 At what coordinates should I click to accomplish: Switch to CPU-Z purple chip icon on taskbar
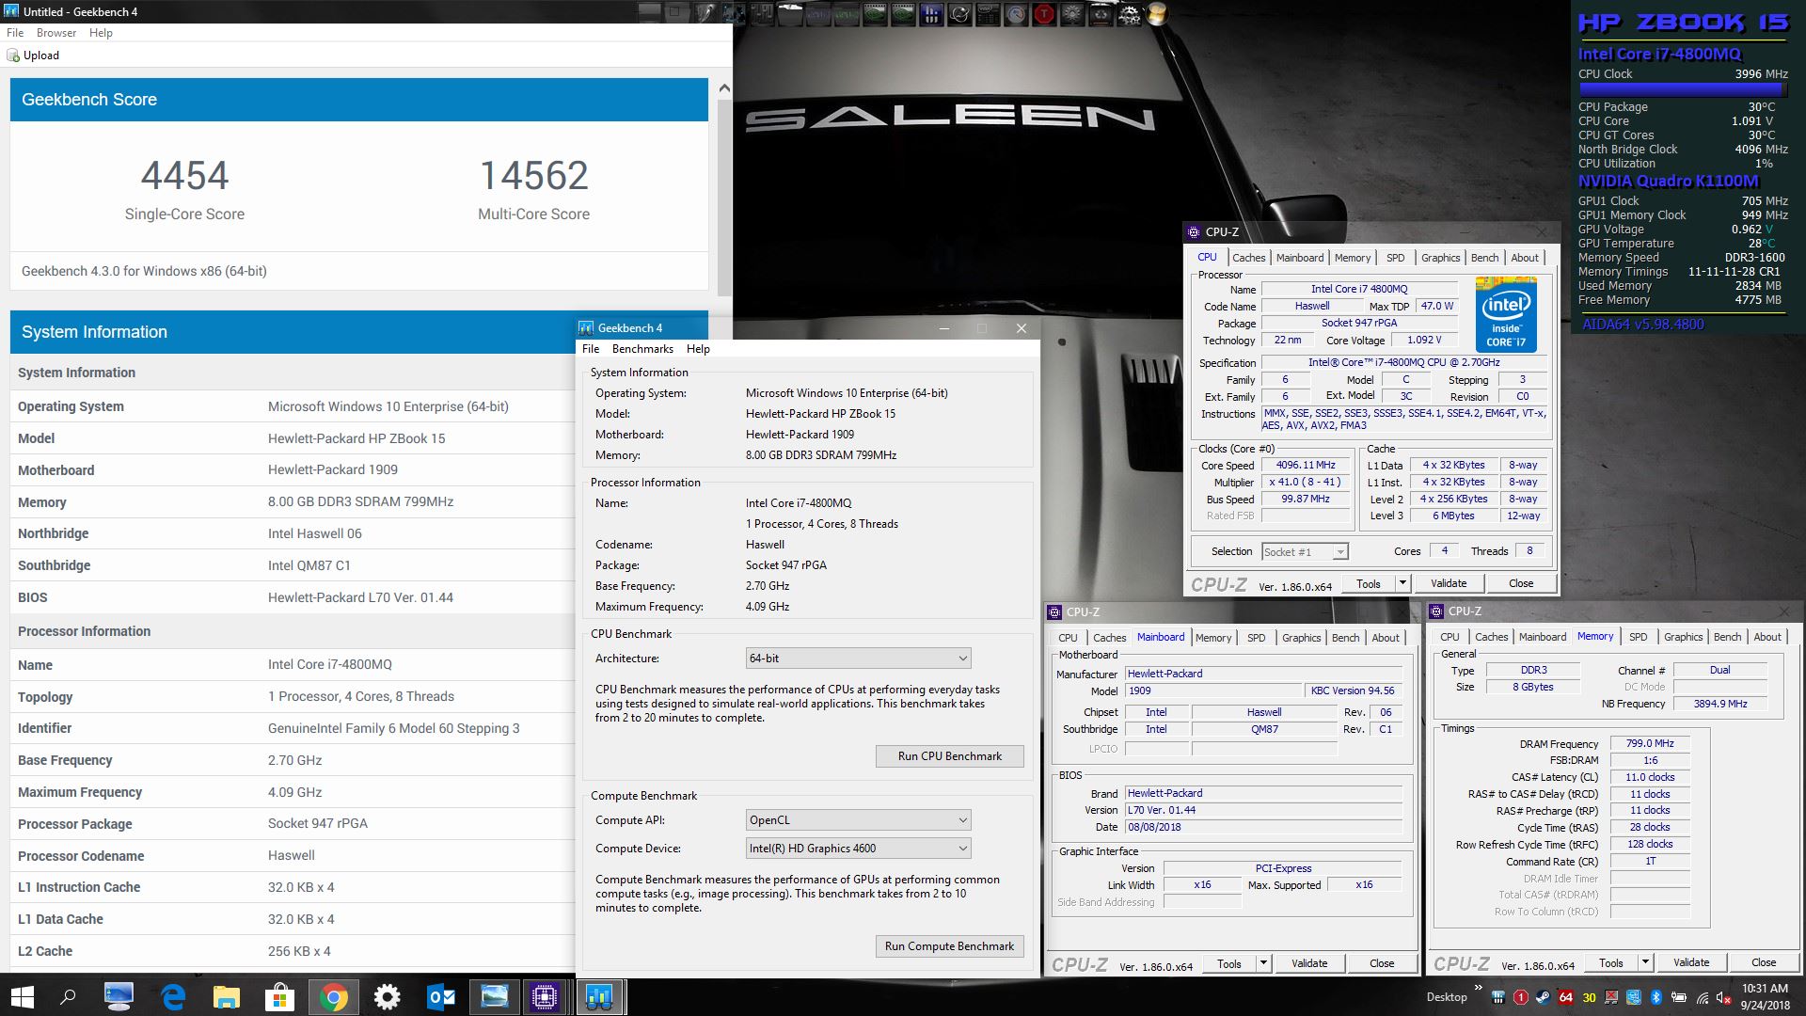click(x=545, y=997)
